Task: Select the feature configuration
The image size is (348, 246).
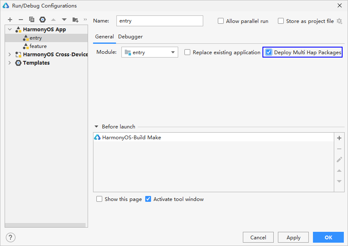Action: [37, 46]
